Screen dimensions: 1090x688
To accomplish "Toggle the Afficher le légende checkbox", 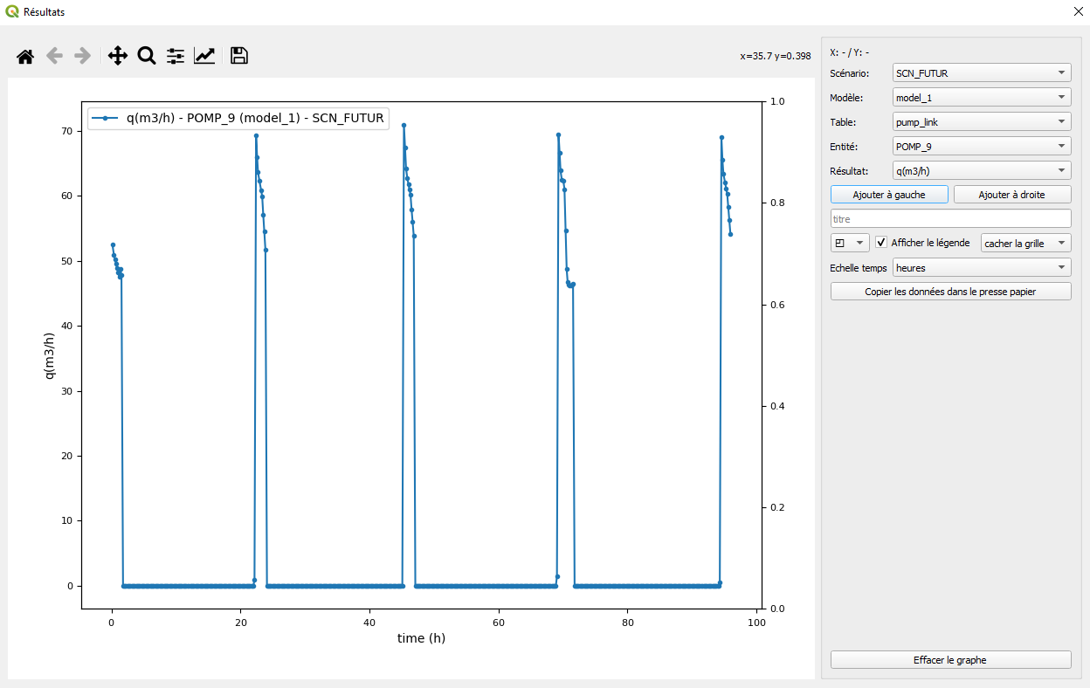I will pos(881,243).
